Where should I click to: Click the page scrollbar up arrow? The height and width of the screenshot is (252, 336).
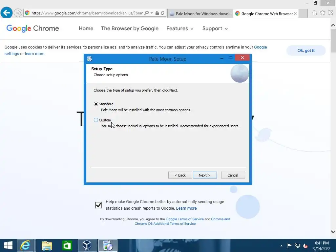pyautogui.click(x=333, y=25)
